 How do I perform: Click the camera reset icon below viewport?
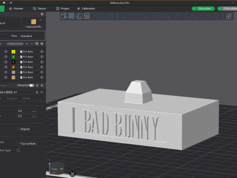[73, 174]
